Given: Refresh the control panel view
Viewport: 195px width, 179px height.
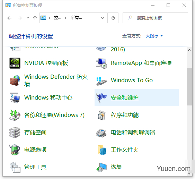Looking at the screenshot, I should [x=113, y=18].
